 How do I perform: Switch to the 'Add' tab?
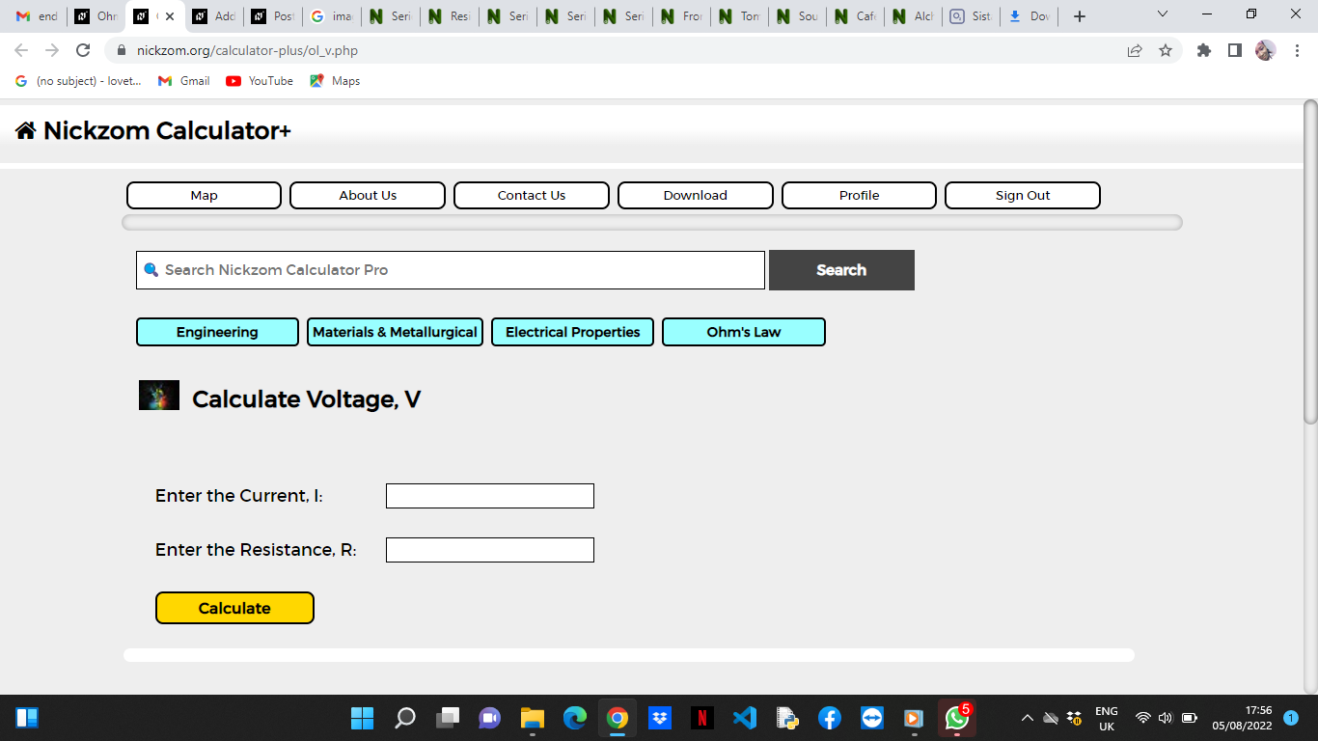pyautogui.click(x=213, y=16)
